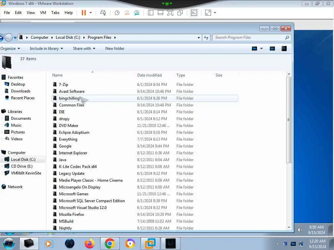Toggle the preview pane icon

[272, 49]
